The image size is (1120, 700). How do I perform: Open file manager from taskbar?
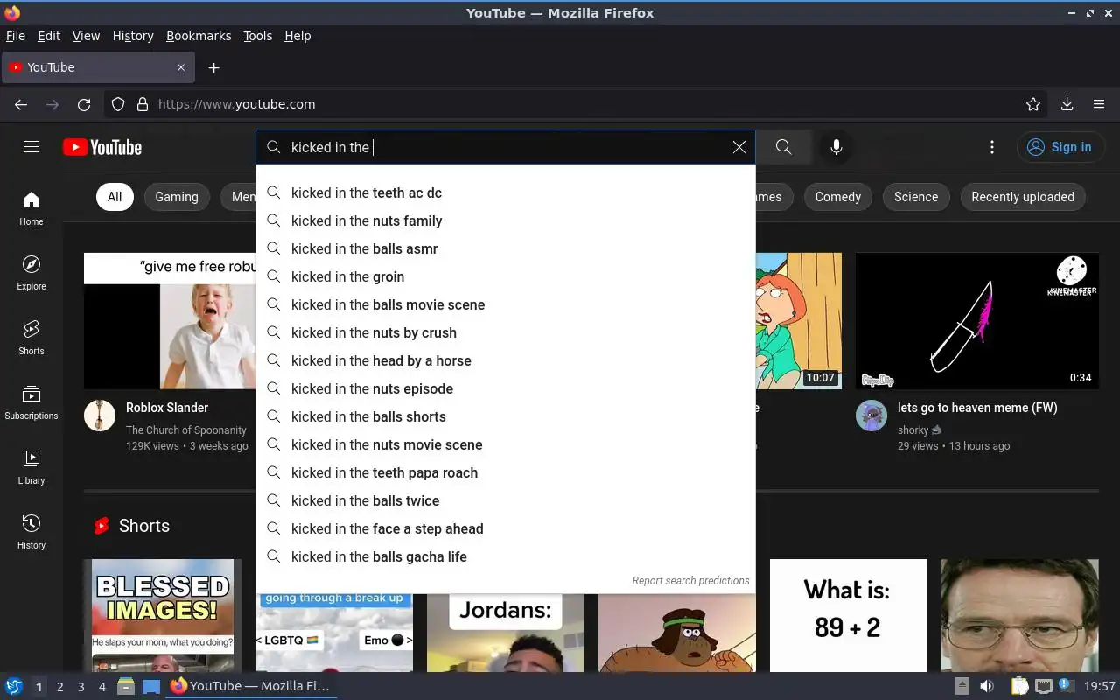[x=126, y=686]
